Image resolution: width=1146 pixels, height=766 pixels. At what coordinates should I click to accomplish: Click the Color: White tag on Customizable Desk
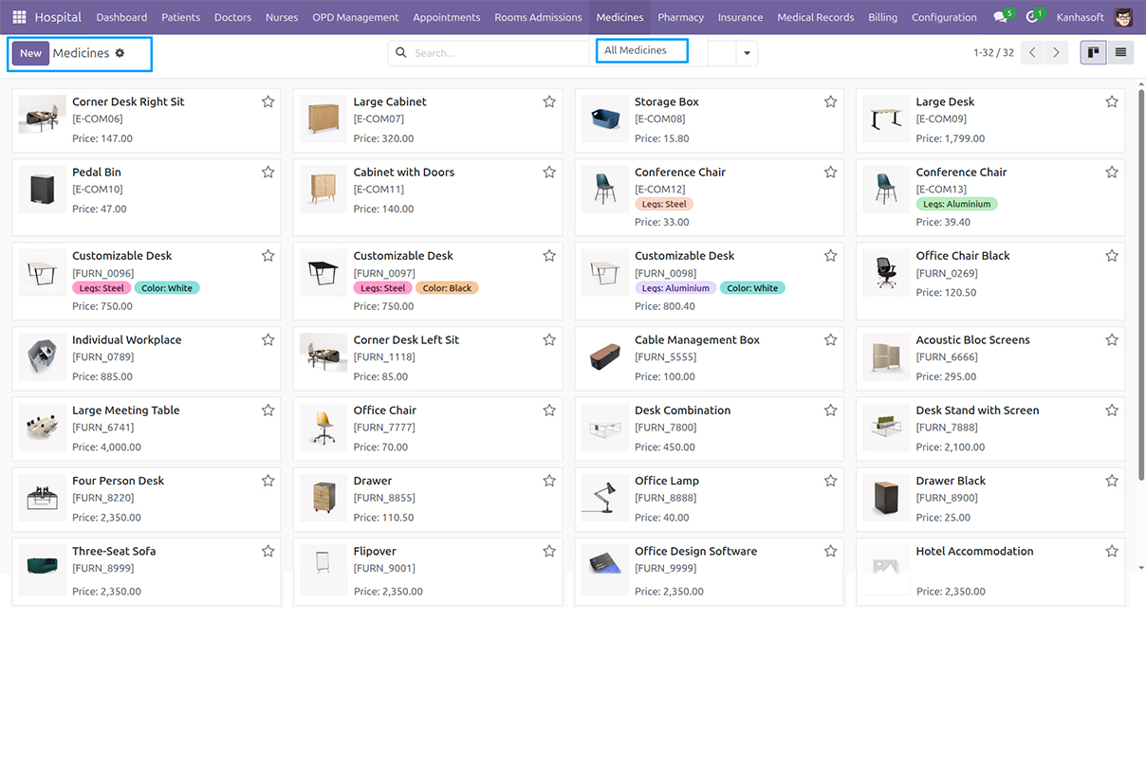[167, 286]
